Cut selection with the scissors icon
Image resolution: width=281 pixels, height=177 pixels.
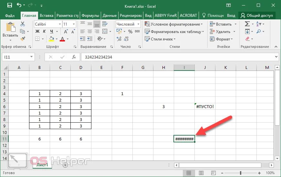coord(23,24)
